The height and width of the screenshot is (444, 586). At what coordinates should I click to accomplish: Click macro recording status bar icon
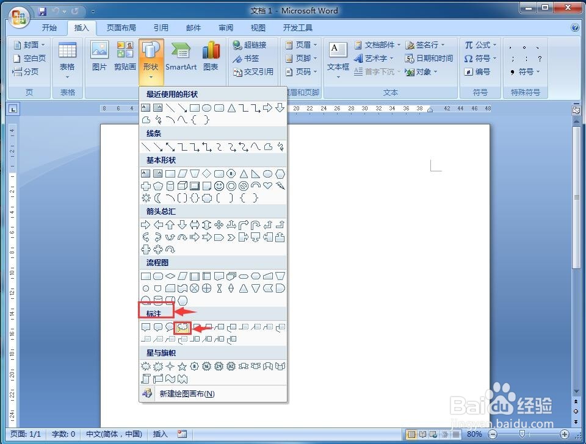pos(182,434)
